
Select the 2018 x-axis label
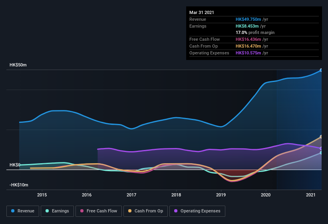tap(176, 195)
